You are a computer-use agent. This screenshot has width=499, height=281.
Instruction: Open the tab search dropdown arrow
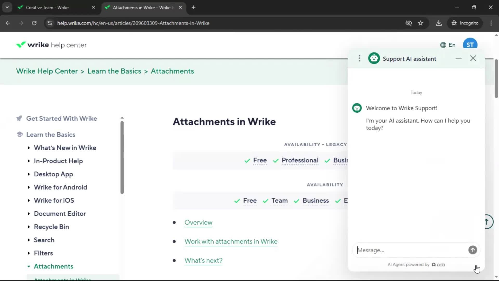coord(7,8)
